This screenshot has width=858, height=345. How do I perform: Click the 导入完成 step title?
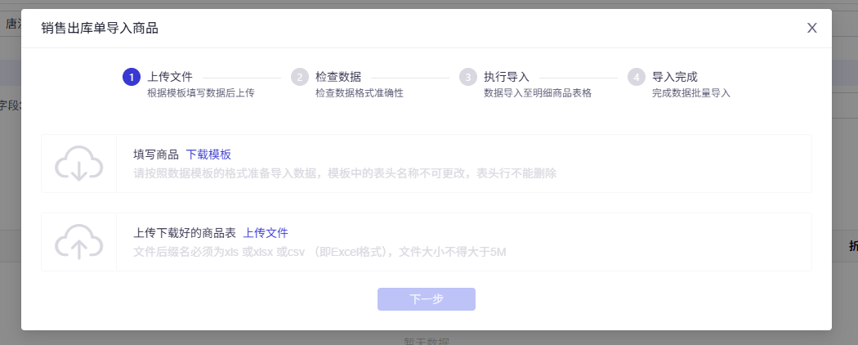675,77
